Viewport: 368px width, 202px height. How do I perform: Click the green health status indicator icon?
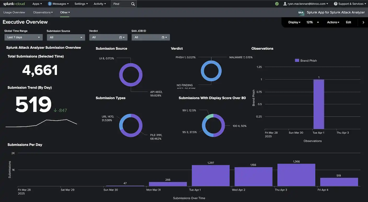277,4
